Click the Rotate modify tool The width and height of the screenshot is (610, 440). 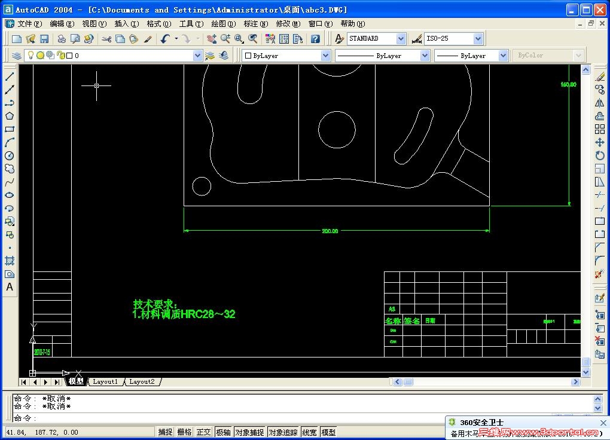(x=600, y=155)
